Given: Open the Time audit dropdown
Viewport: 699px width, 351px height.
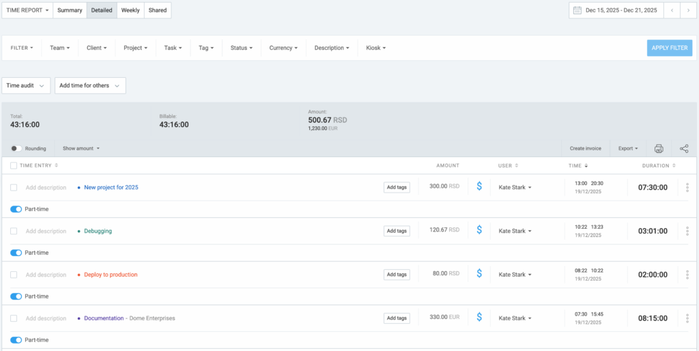Looking at the screenshot, I should pos(26,85).
